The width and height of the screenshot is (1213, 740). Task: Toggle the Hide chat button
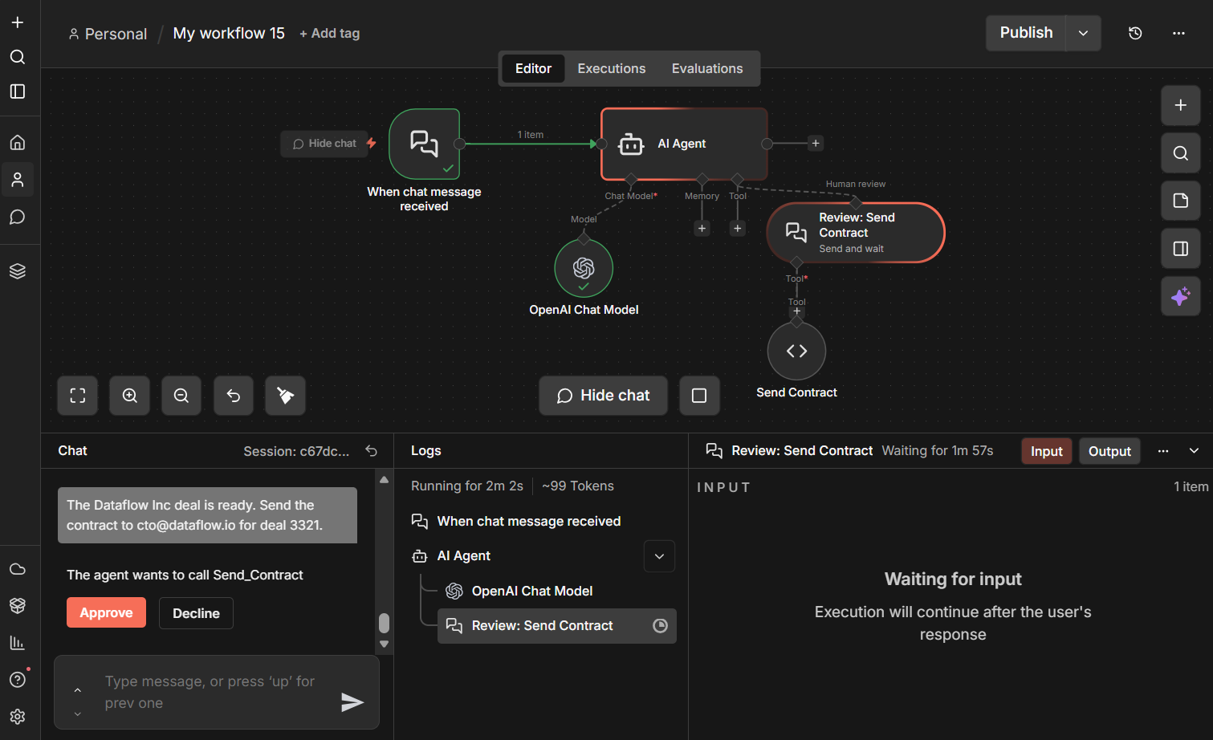pos(603,396)
